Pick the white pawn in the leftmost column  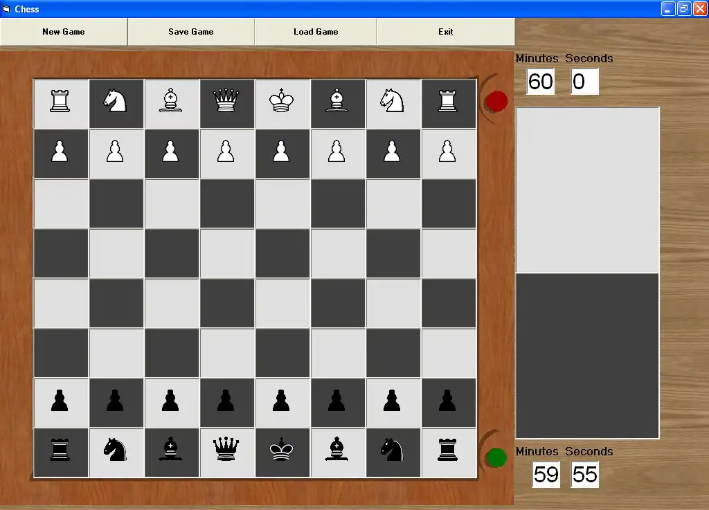pos(60,152)
